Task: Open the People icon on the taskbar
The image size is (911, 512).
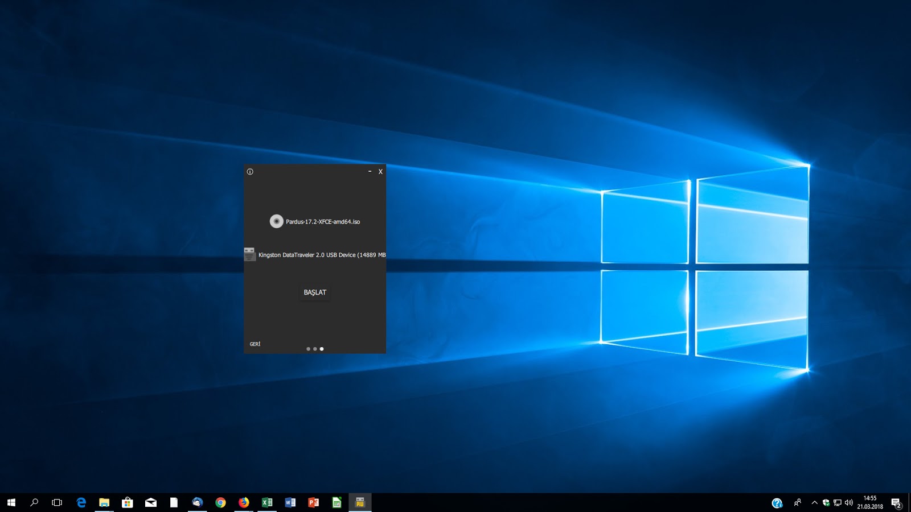Action: (x=798, y=502)
